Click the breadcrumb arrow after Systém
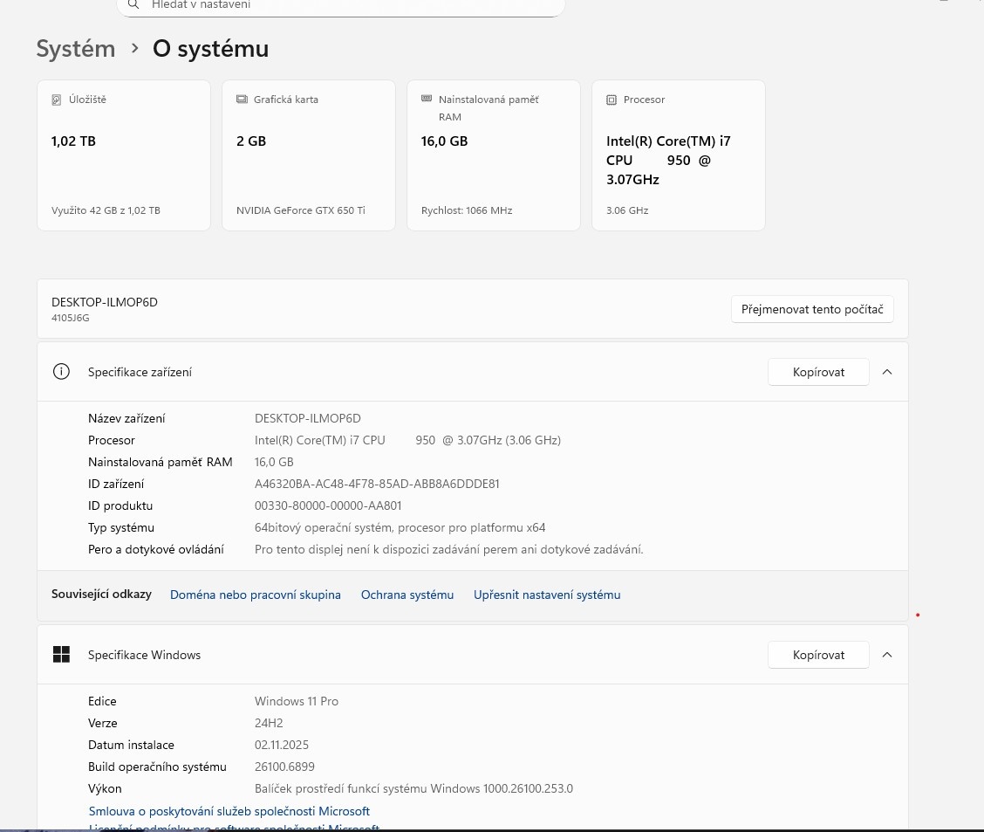 tap(134, 49)
